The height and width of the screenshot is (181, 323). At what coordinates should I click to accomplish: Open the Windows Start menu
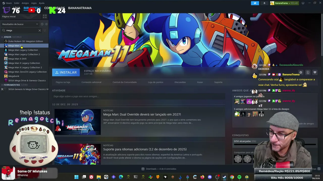[76, 177]
